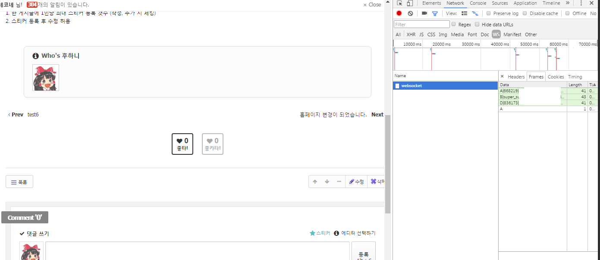
Task: Open the 304 notifications badge
Action: 32,5
